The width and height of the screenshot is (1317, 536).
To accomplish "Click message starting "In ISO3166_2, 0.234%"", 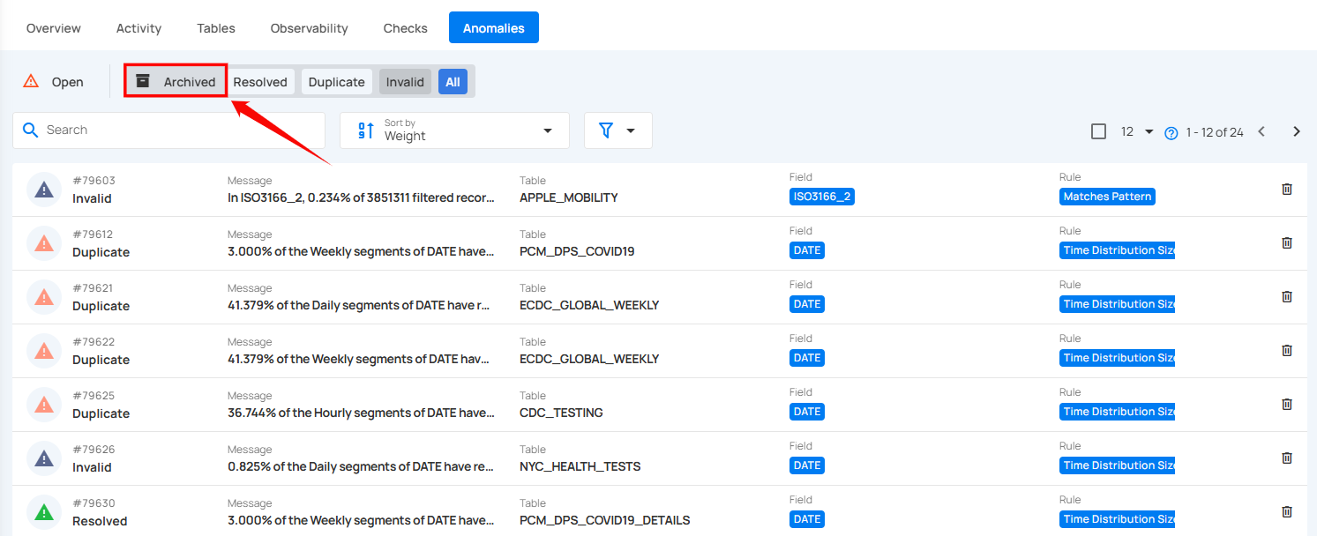I will 361,197.
